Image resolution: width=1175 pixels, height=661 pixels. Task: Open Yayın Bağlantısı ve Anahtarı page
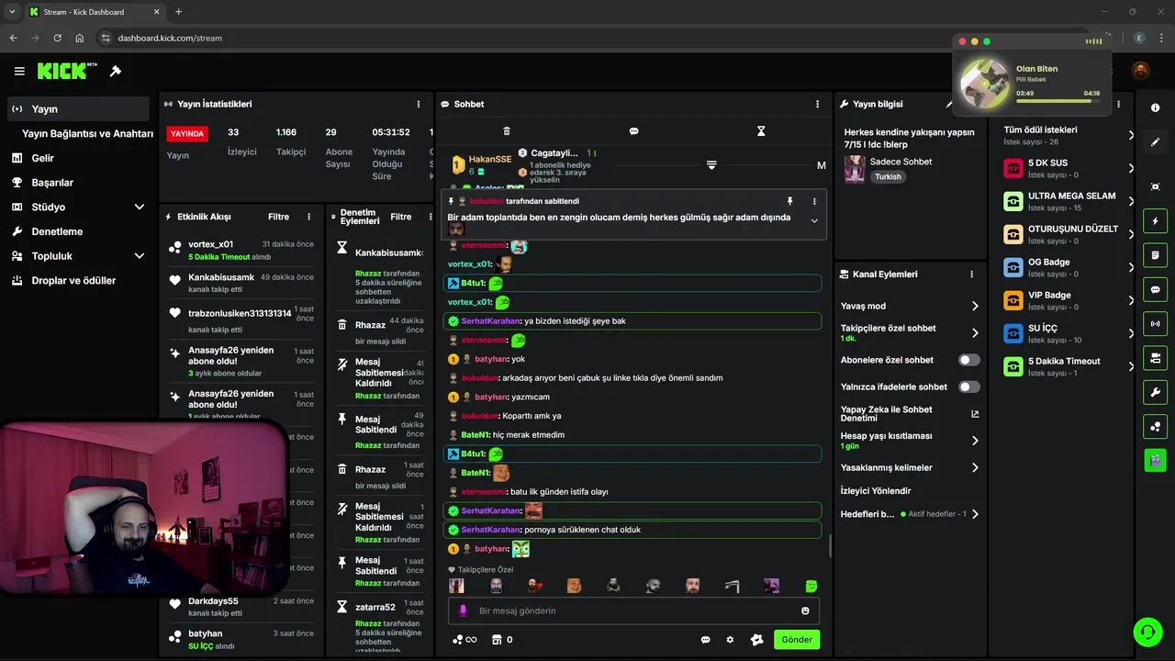coord(87,134)
